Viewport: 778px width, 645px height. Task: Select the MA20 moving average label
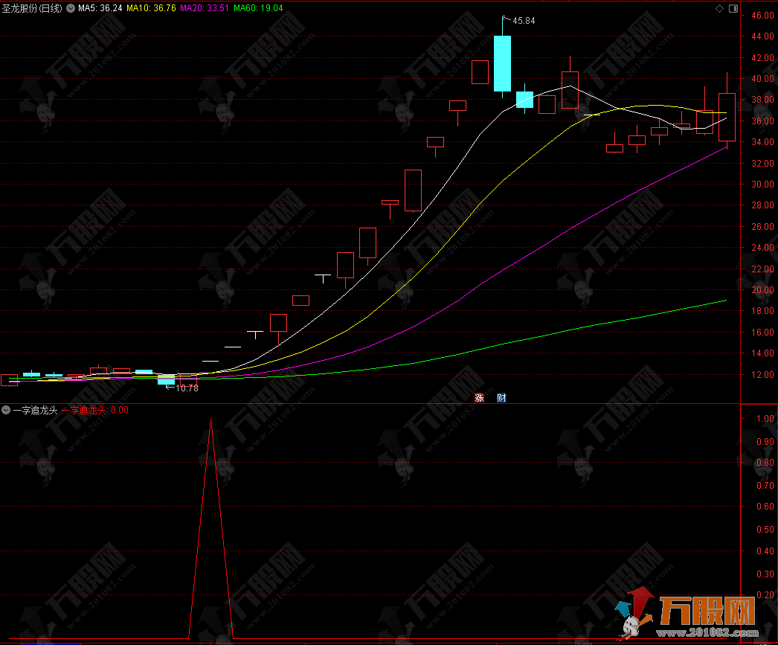[x=205, y=9]
